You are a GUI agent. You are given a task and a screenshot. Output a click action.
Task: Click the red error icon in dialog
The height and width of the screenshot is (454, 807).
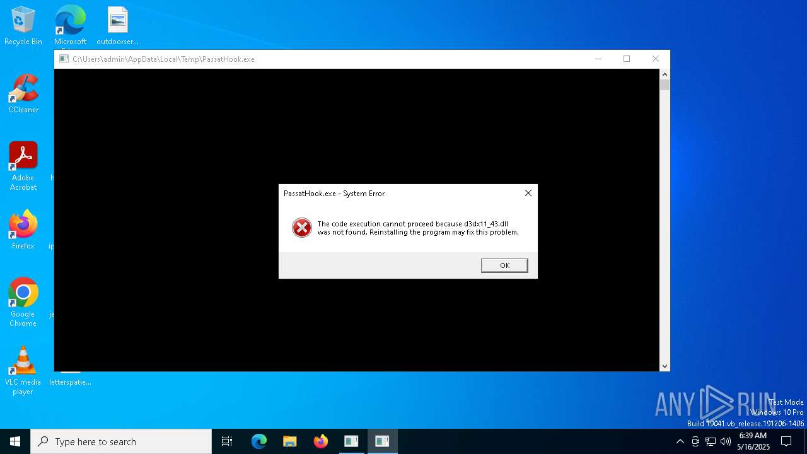[x=302, y=228]
